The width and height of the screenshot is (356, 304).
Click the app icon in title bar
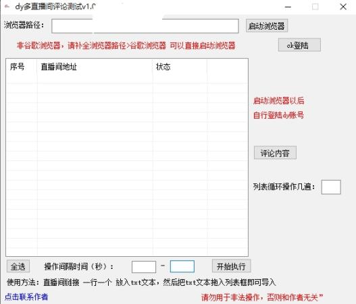pos(7,7)
